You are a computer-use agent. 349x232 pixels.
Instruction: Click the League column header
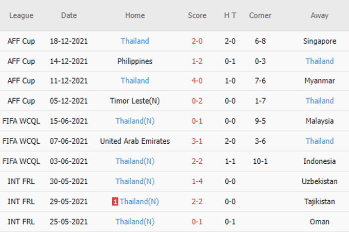pyautogui.click(x=21, y=15)
